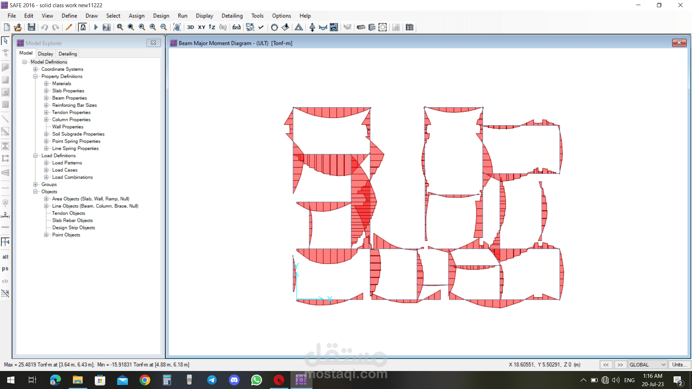Expand the Groups node
Viewport: 692px width, 389px height.
pyautogui.click(x=35, y=184)
